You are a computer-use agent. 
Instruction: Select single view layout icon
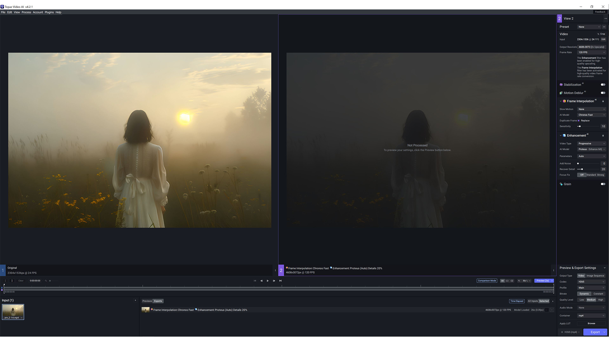[507, 281]
